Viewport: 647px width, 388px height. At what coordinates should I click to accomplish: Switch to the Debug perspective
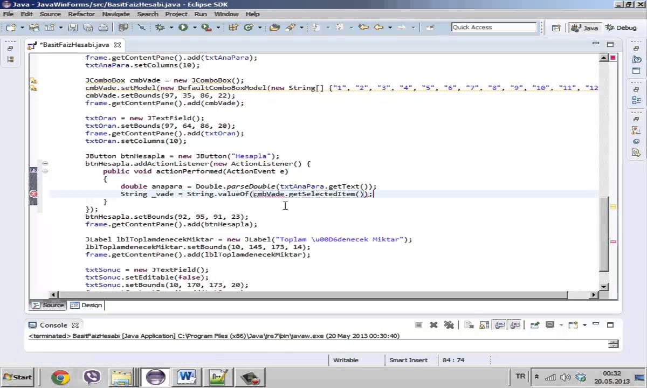621,27
